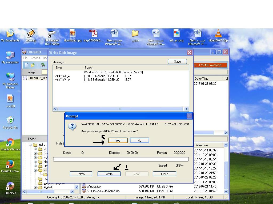Click the down arrow of local file list scrollbar
Viewport: 273px width, 204px height.
pyautogui.click(x=226, y=192)
